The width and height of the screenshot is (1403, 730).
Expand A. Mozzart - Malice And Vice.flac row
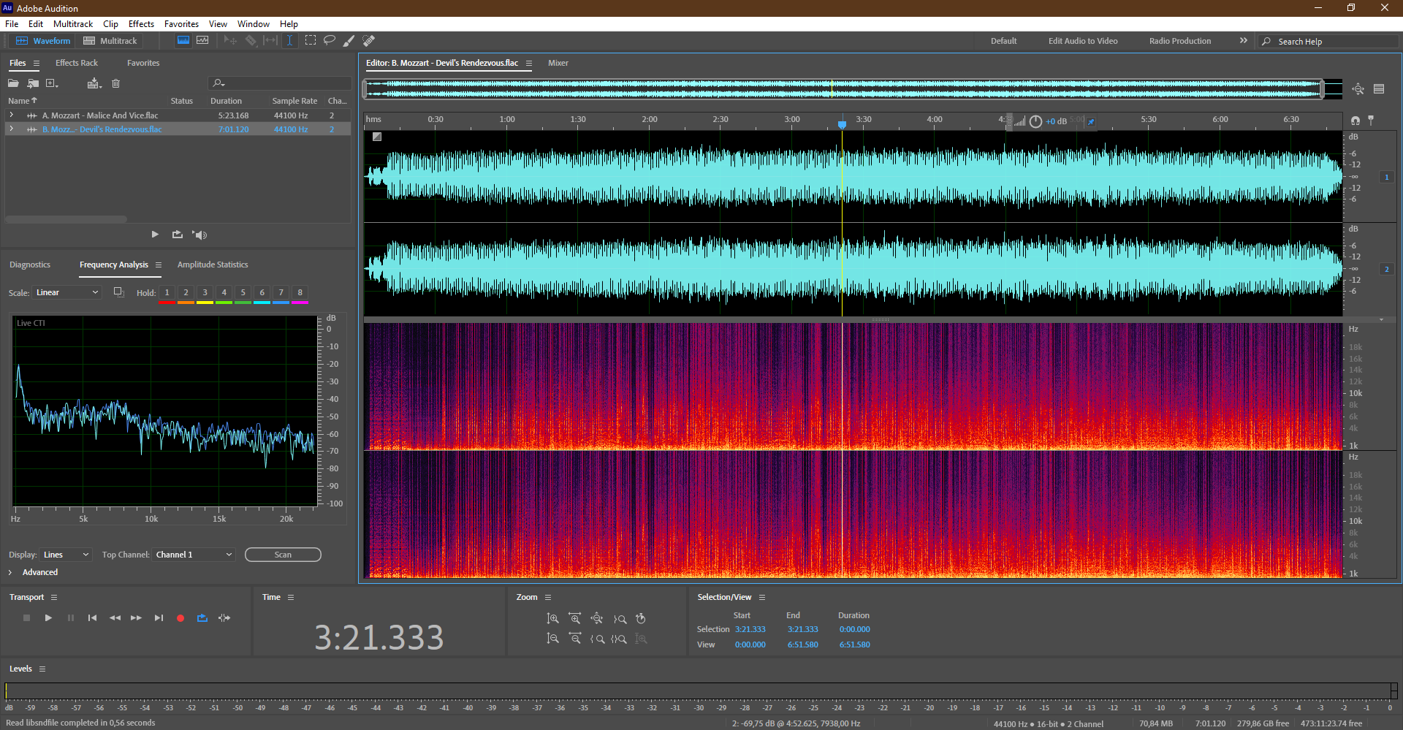point(12,115)
